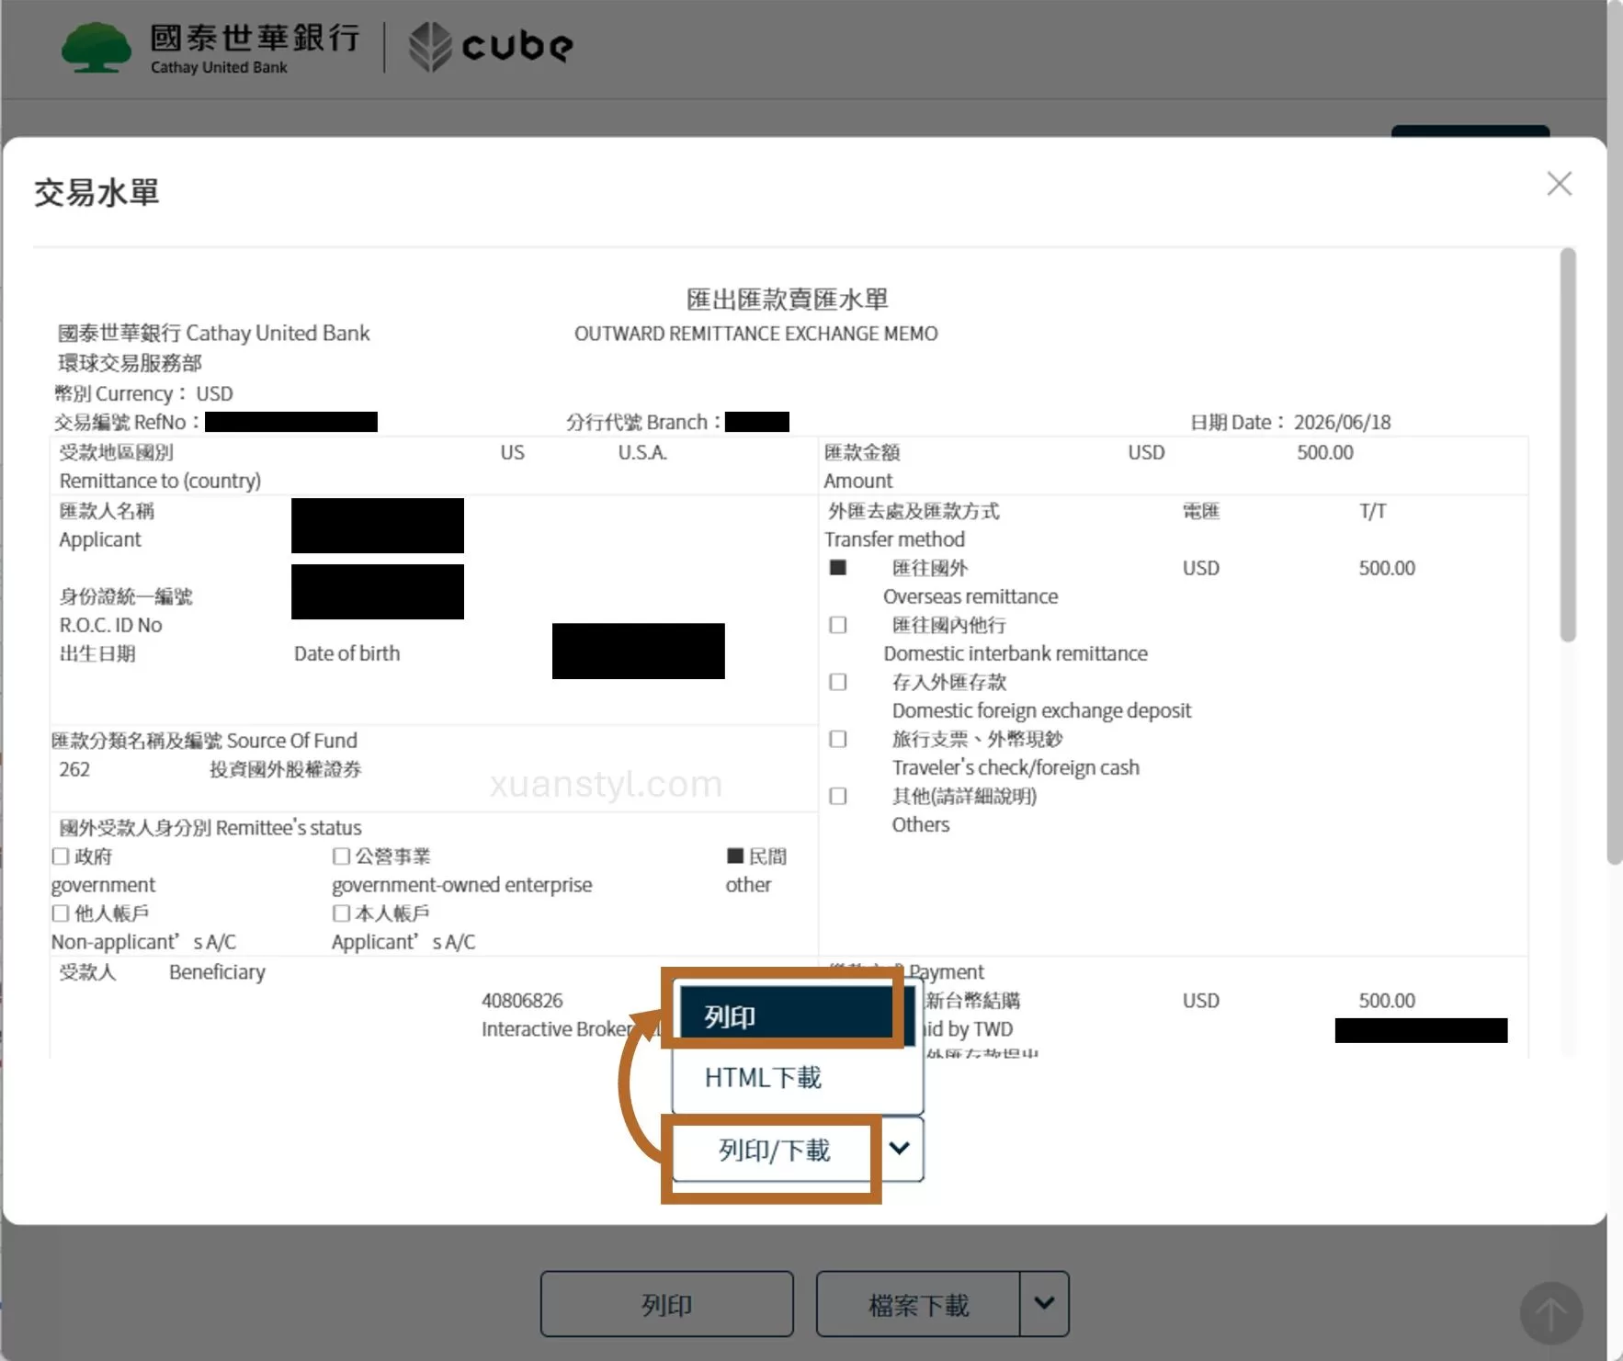Image resolution: width=1623 pixels, height=1361 pixels.
Task: Click the memo document scrollbar thumb
Action: (x=1568, y=445)
